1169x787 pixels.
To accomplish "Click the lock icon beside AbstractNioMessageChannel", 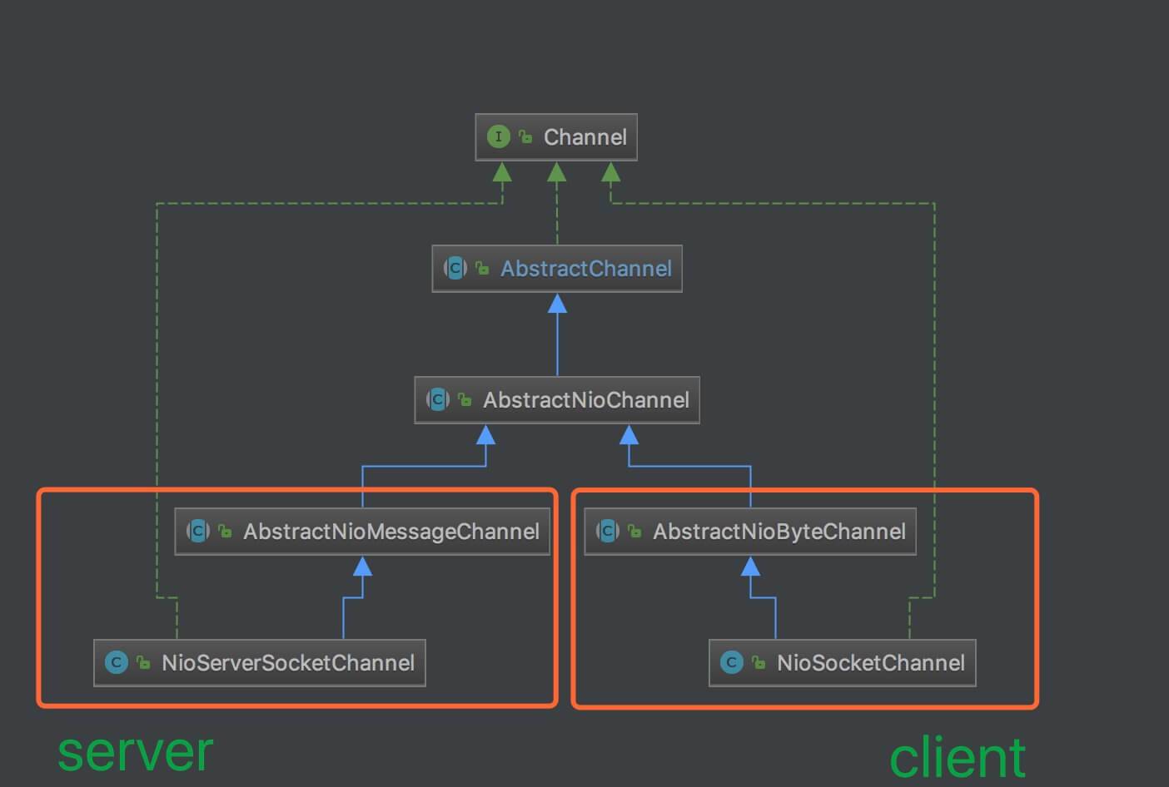I will point(225,531).
